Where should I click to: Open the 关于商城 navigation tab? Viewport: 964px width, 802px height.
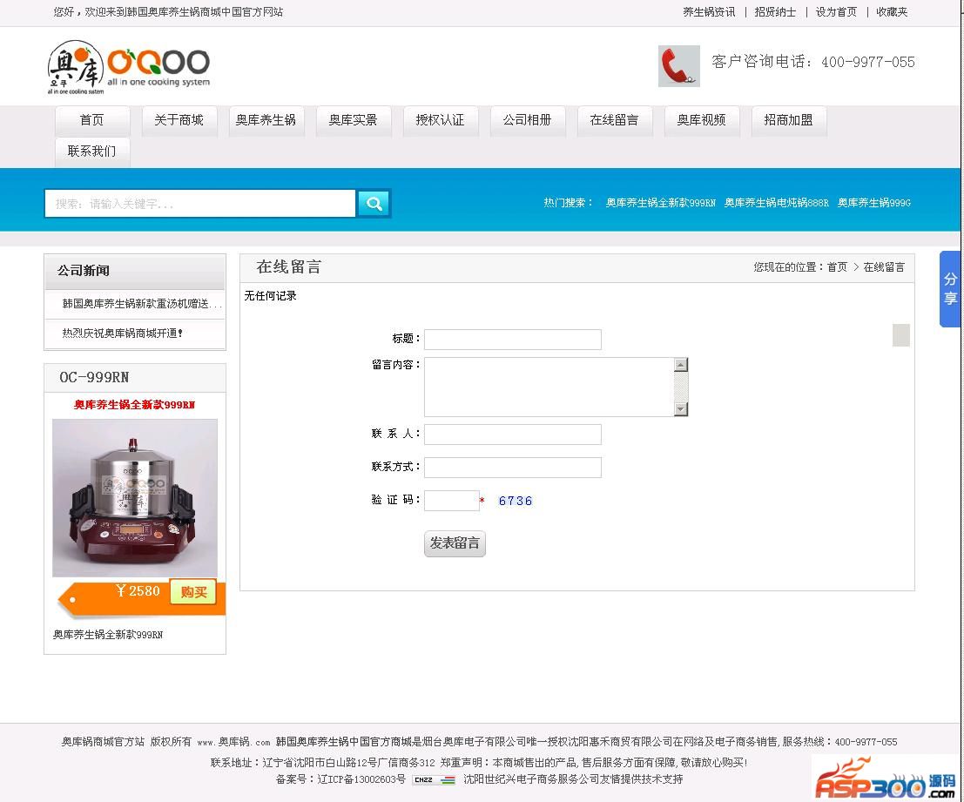(179, 120)
